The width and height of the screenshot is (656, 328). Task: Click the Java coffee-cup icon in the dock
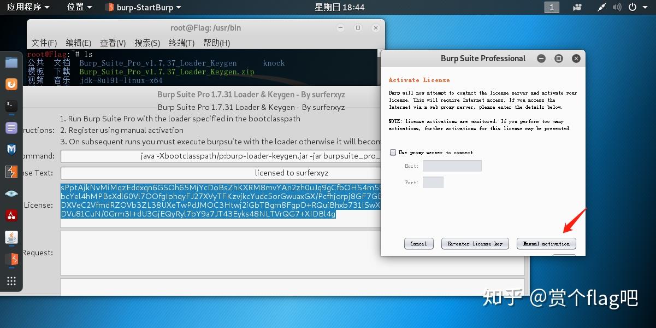11,237
